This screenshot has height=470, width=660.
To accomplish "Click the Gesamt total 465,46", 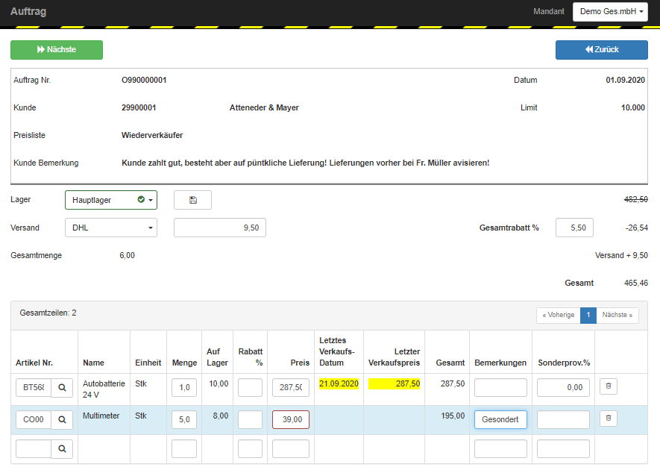I will click(636, 283).
